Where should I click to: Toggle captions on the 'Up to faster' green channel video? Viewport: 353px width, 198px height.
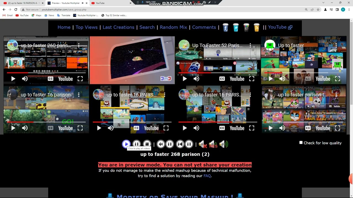[x=308, y=79]
